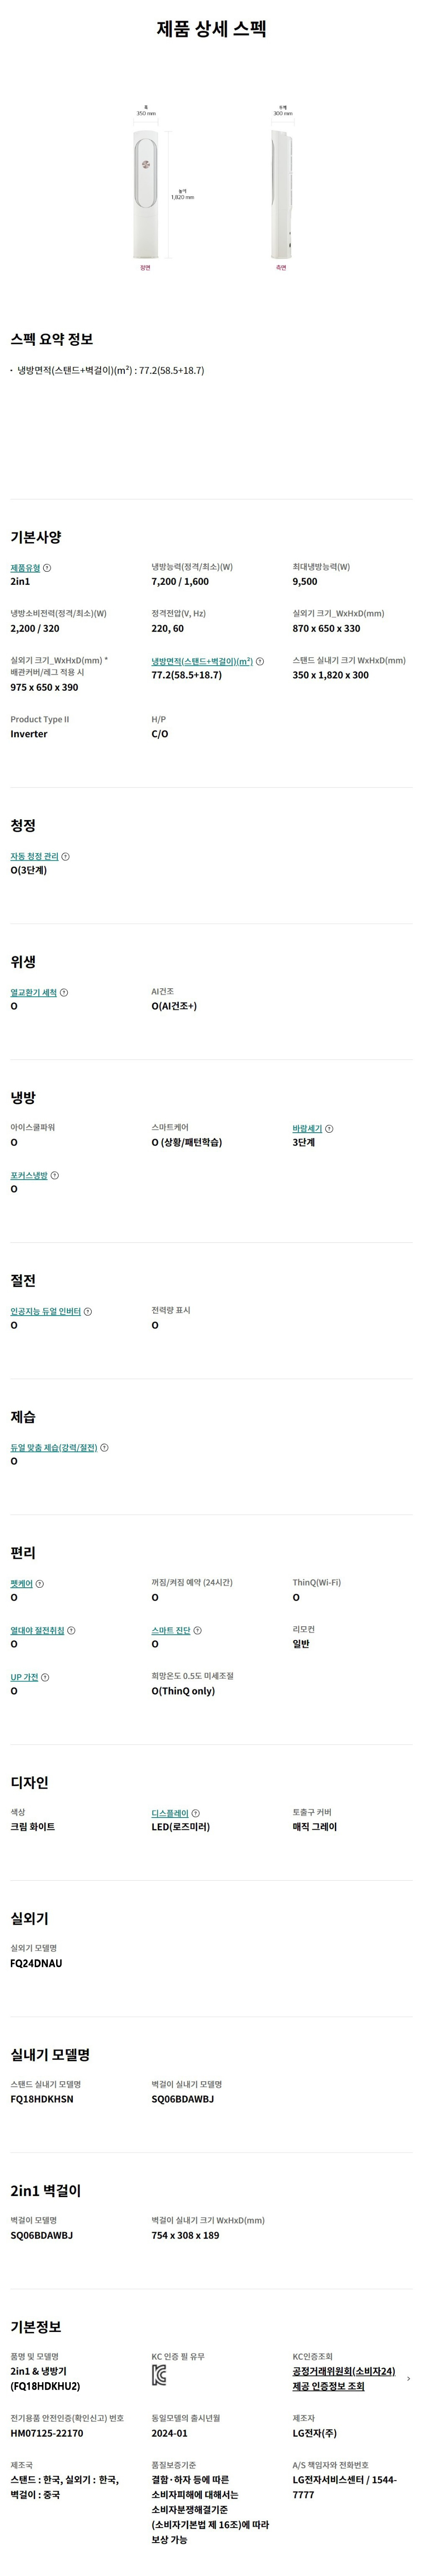Open the 바람세기 underlined term link
Viewport: 422px width, 2576px height.
click(307, 1128)
